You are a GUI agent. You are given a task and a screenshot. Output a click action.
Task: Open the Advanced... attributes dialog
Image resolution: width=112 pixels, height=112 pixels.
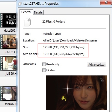96,65
